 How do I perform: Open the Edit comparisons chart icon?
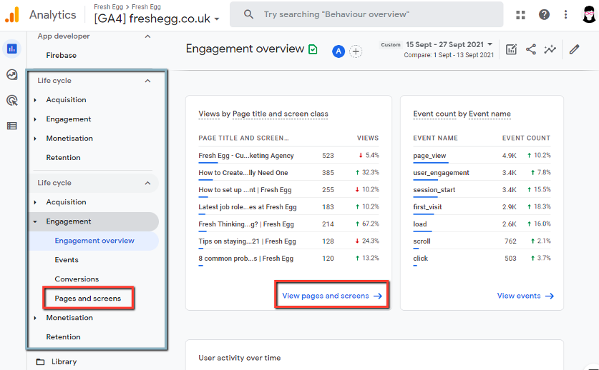click(x=511, y=49)
